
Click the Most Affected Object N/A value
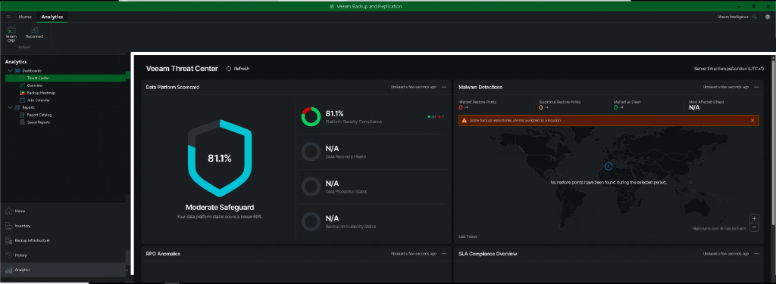pos(694,107)
